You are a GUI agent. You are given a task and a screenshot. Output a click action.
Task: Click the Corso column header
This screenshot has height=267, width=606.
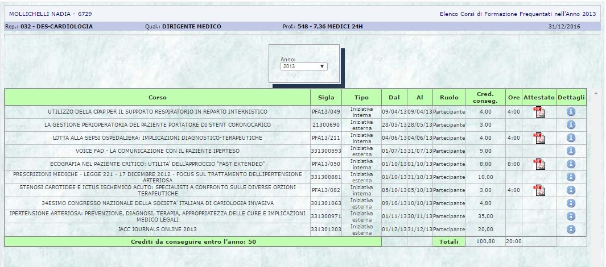158,98
